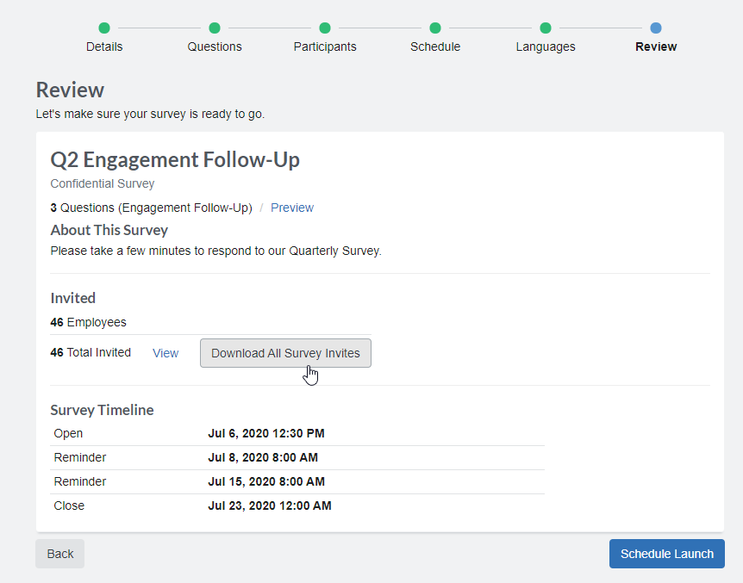Screen dimensions: 743x583
Task: Click the Languages step indicator dot
Action: tap(545, 27)
